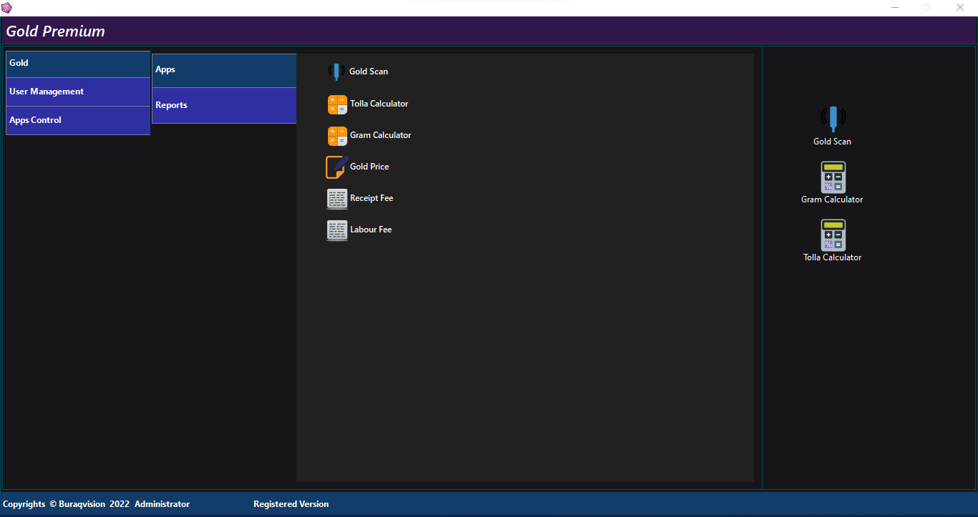Open Gold Scan icon in the center apps list
The image size is (978, 517).
337,72
